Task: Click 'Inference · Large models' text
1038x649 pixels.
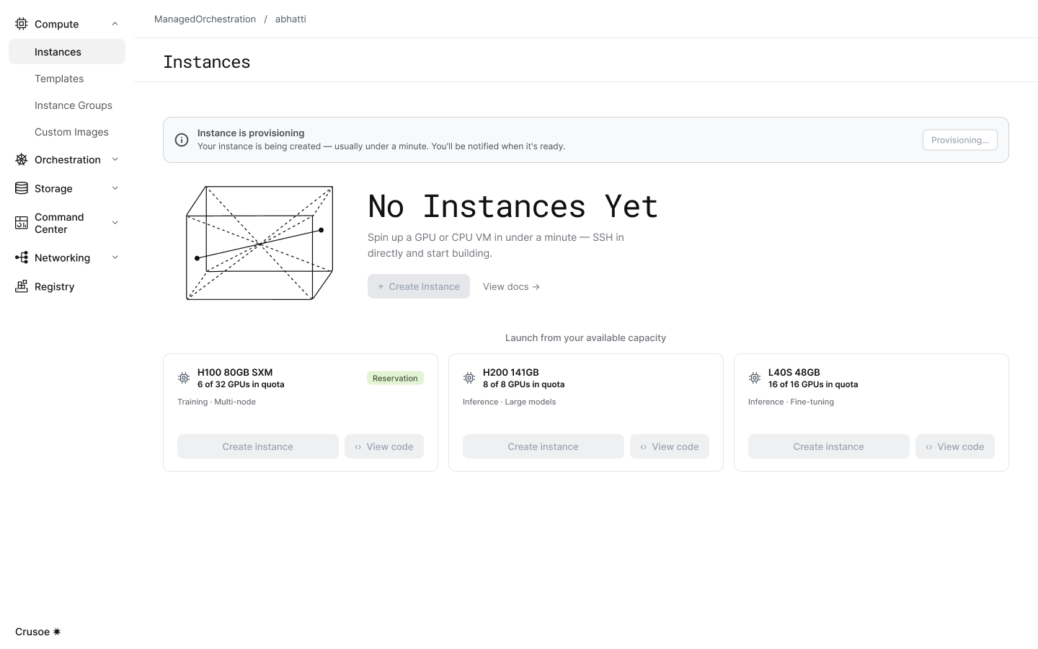Action: (x=510, y=402)
